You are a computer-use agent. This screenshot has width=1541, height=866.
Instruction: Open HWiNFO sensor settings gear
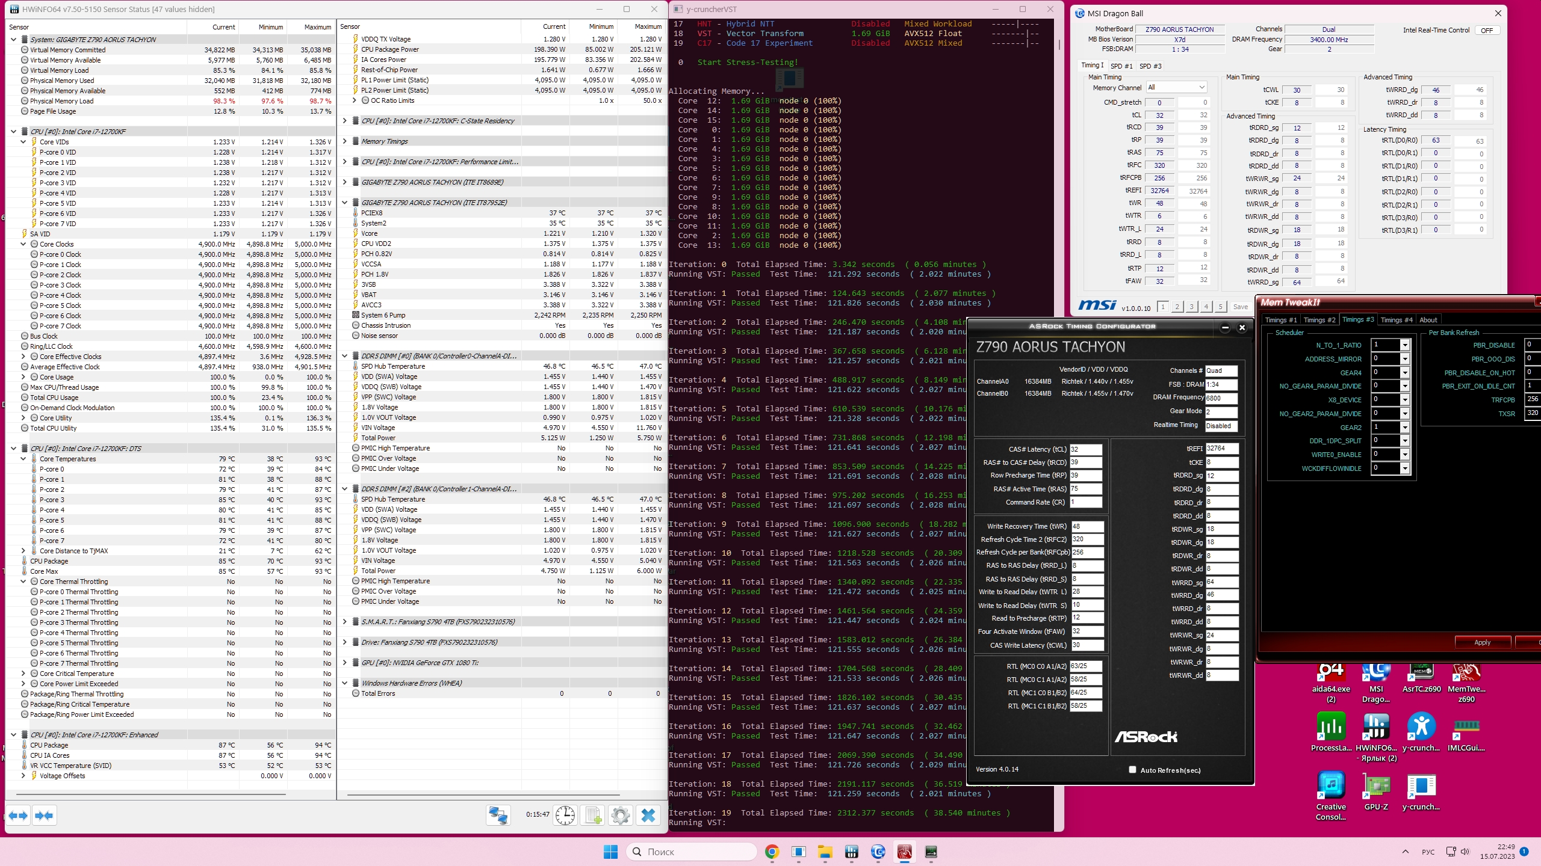click(x=620, y=815)
